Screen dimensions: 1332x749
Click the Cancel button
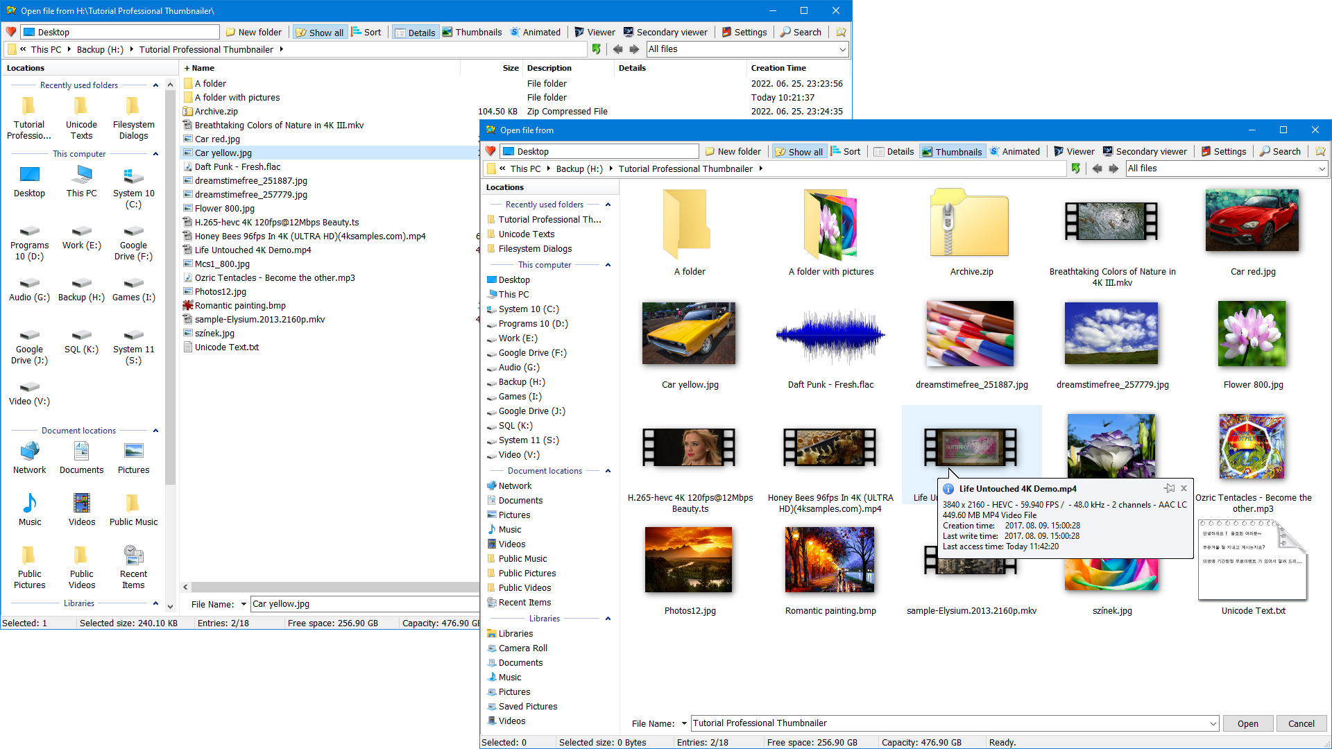[1301, 723]
